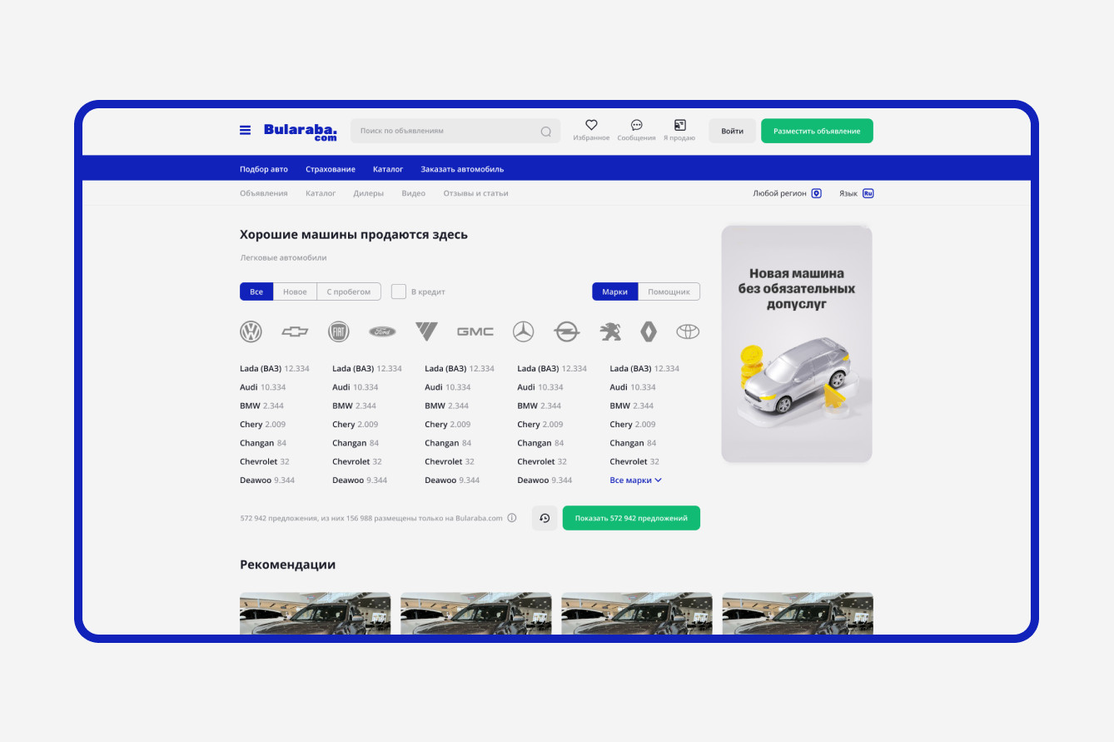Screen dimensions: 1114x742
Task: Choose the Ford brand logo
Action: coord(383,332)
